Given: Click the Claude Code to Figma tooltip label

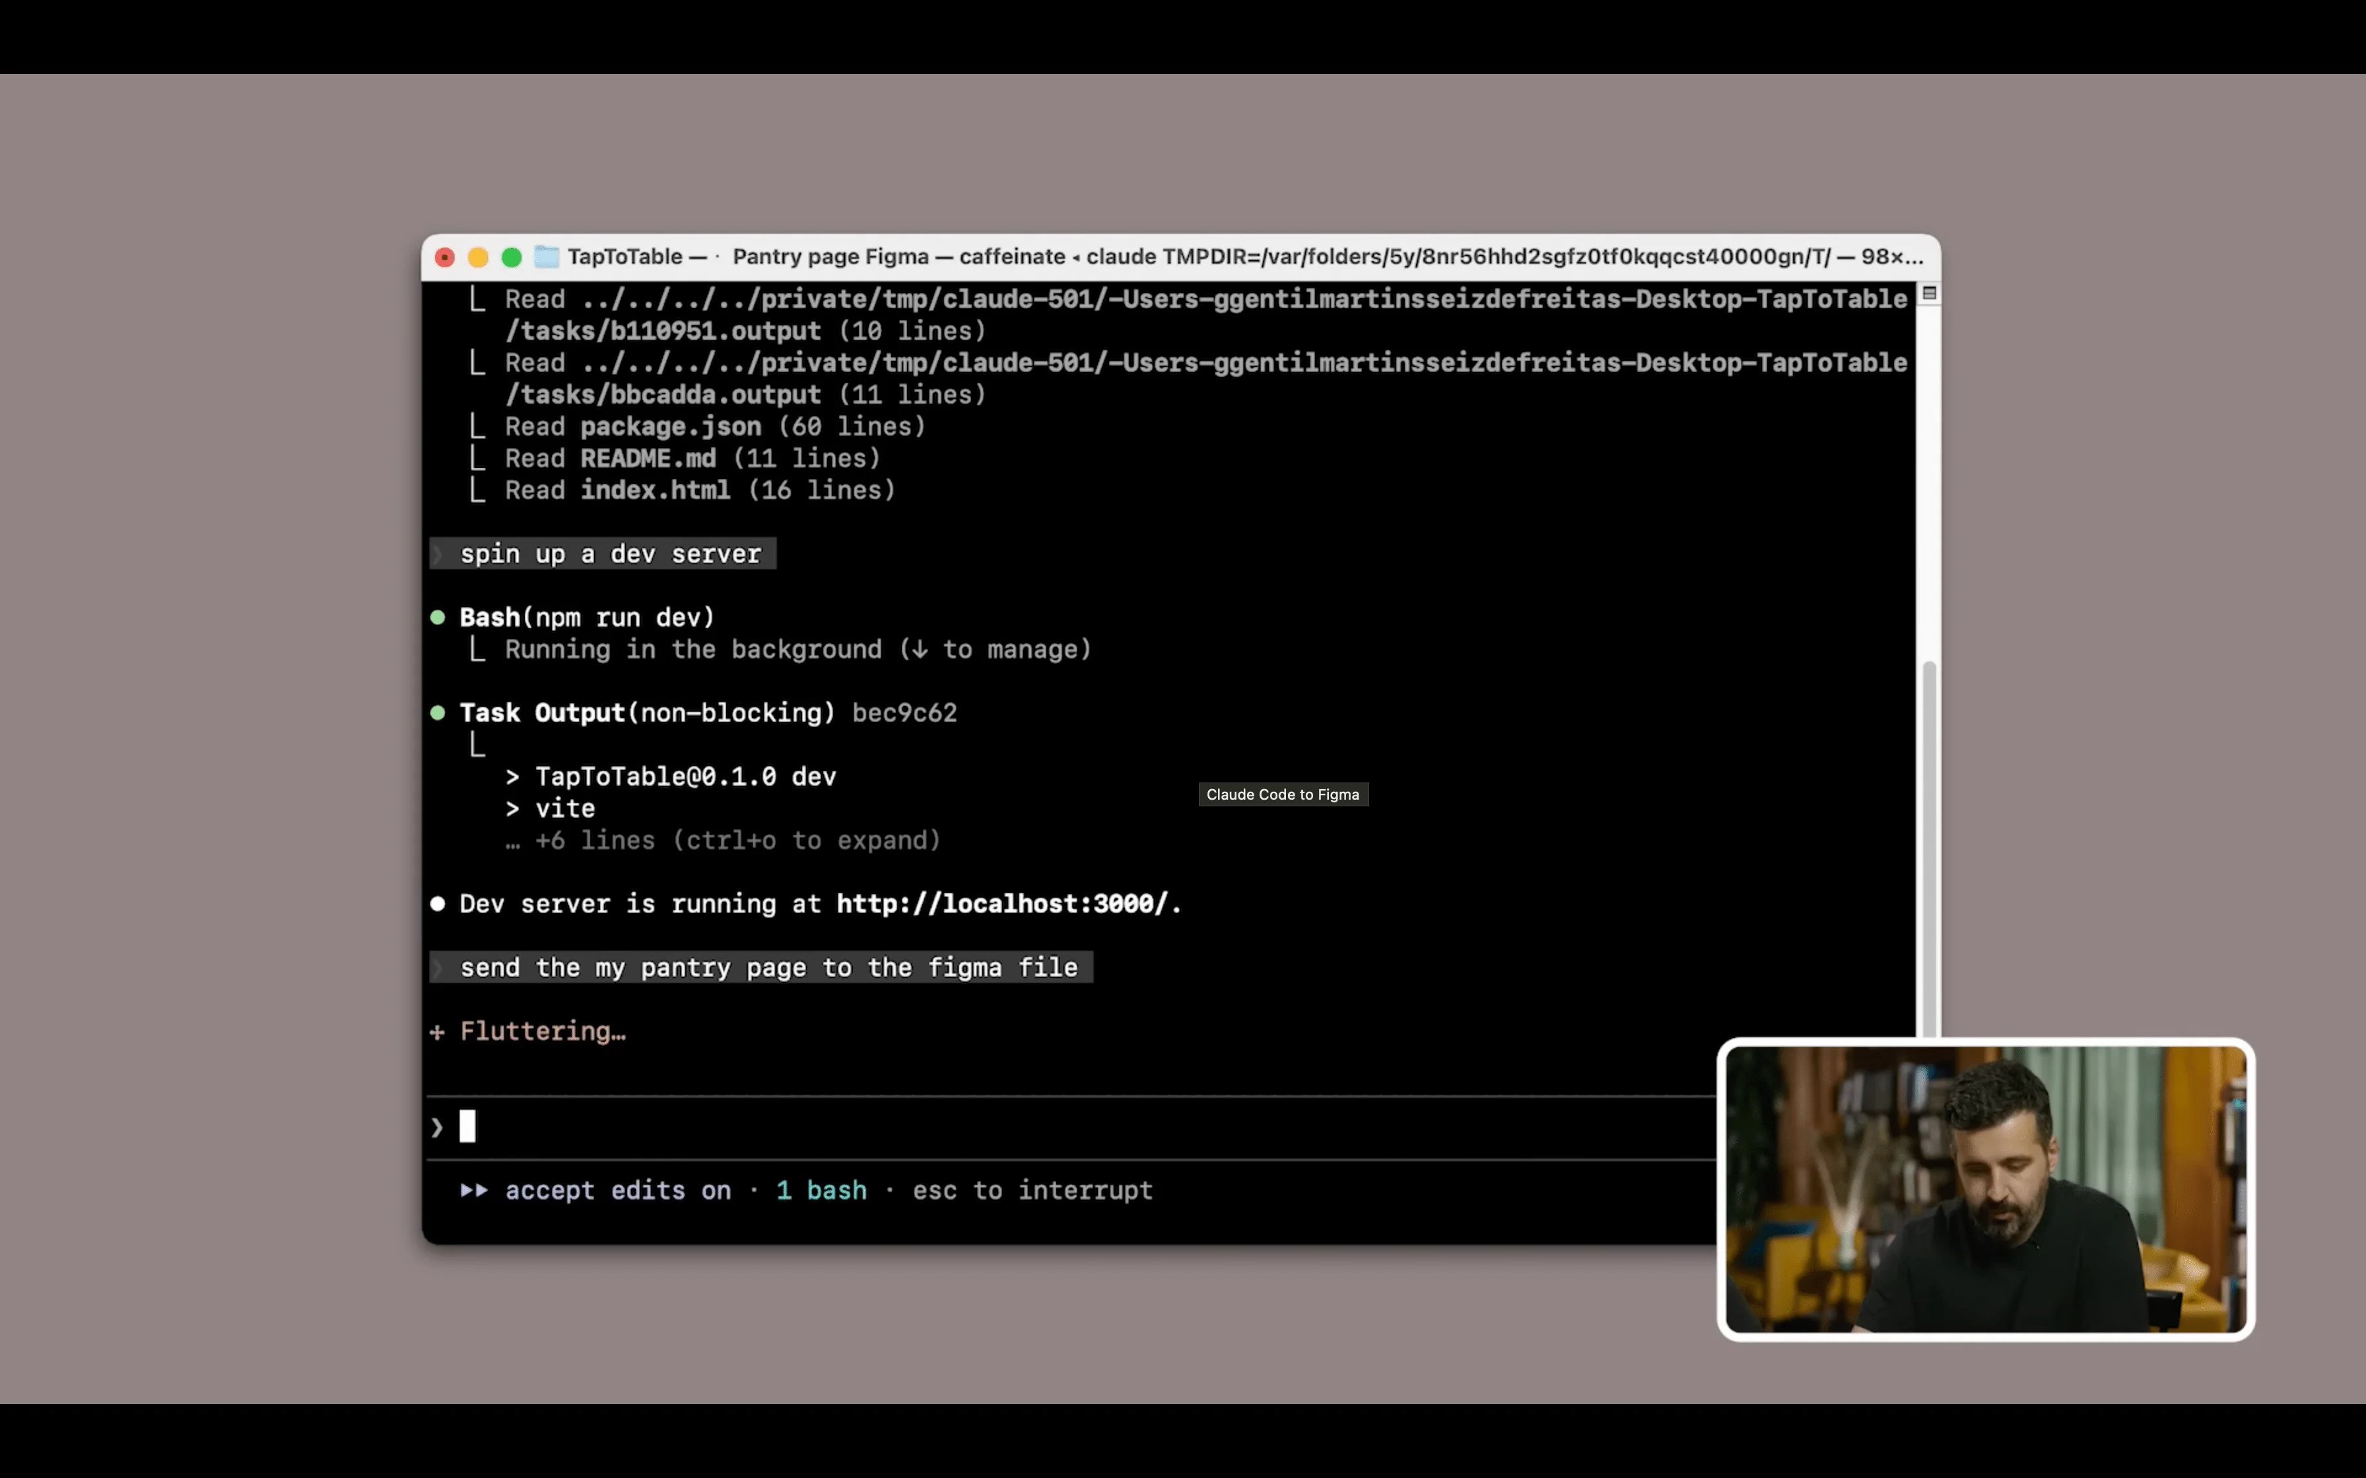Looking at the screenshot, I should [x=1283, y=794].
